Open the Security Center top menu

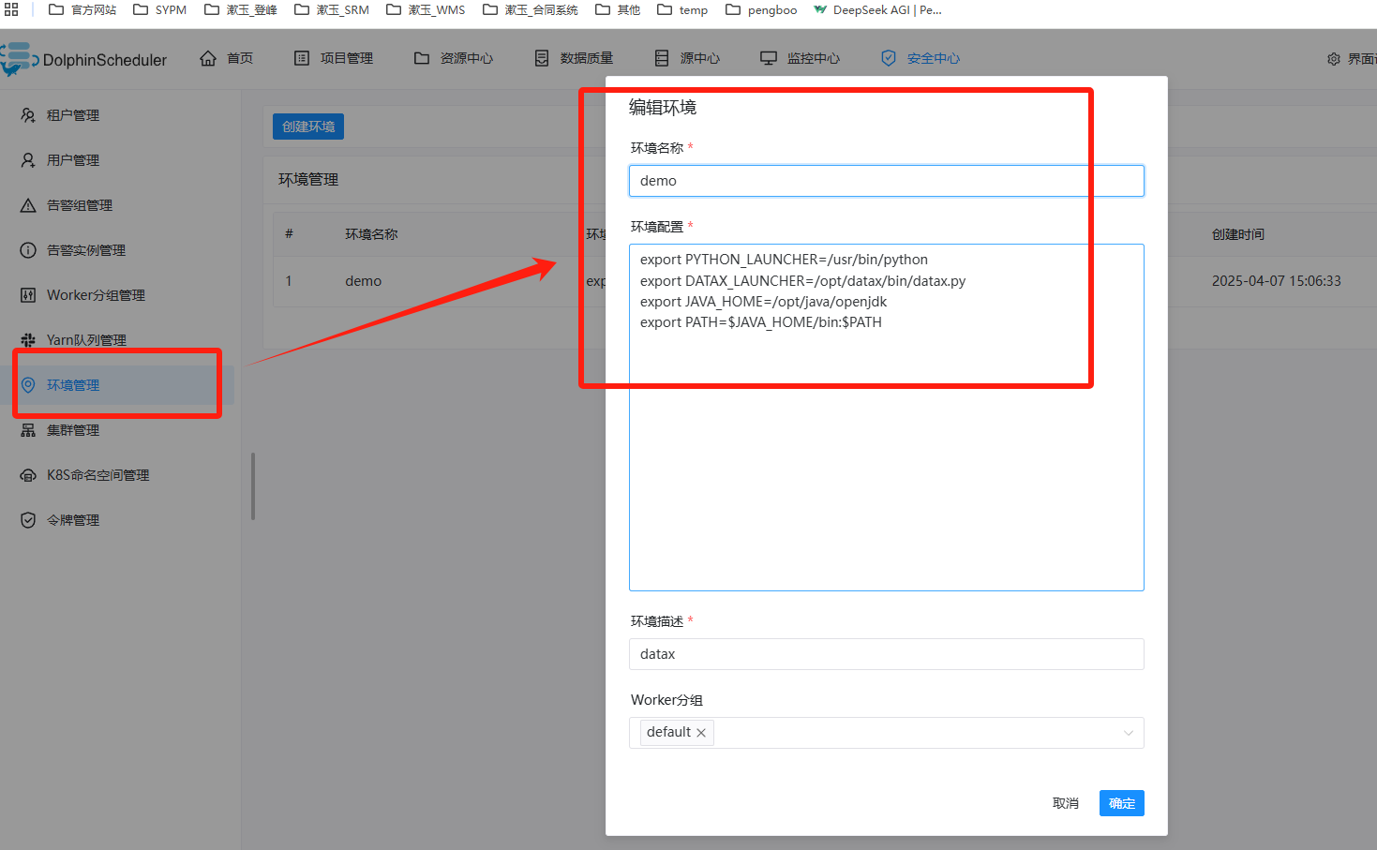920,58
